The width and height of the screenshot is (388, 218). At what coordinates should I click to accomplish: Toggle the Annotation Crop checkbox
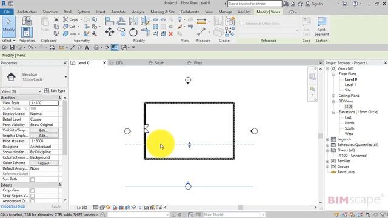point(32,201)
